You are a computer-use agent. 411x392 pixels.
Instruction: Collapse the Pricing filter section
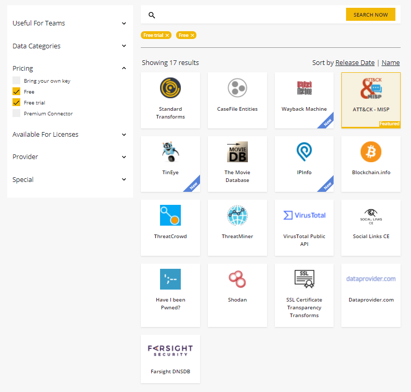coord(70,69)
